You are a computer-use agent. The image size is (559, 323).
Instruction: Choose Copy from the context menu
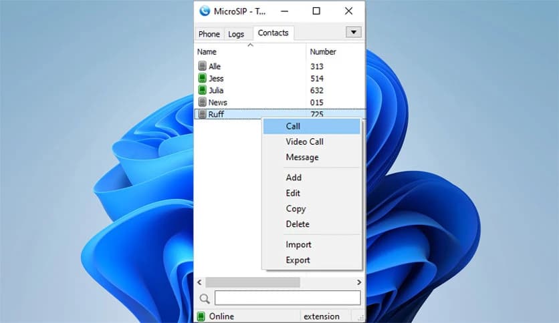(312, 209)
